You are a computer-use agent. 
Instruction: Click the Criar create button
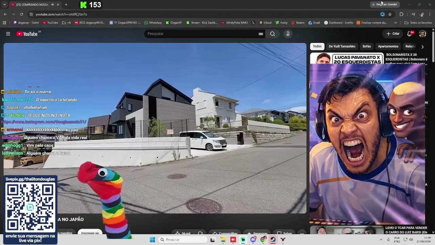[393, 34]
